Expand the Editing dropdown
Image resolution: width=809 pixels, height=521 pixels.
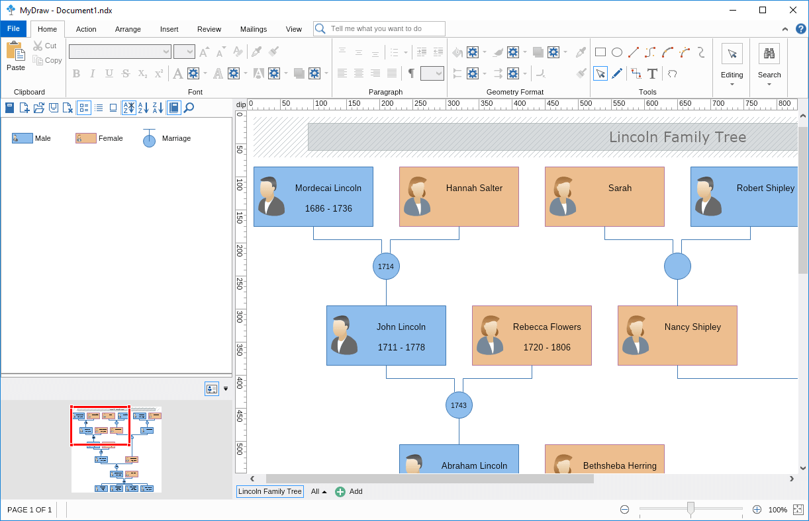732,84
